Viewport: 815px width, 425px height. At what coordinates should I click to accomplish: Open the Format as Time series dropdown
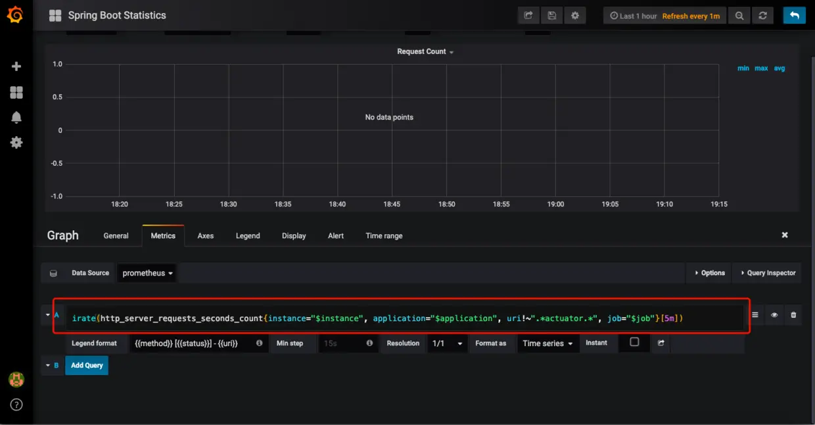(x=547, y=343)
